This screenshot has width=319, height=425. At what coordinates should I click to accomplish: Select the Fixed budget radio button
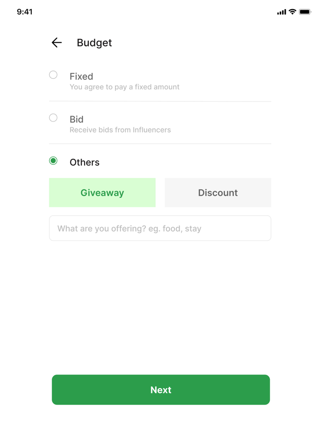[53, 75]
